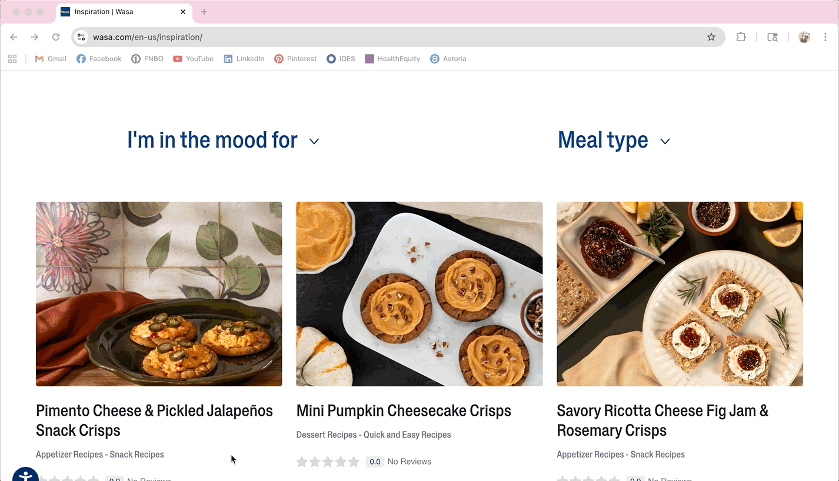This screenshot has width=839, height=481.
Task: Click the Savory Ricotta Fig Jam photo
Action: [x=680, y=293]
